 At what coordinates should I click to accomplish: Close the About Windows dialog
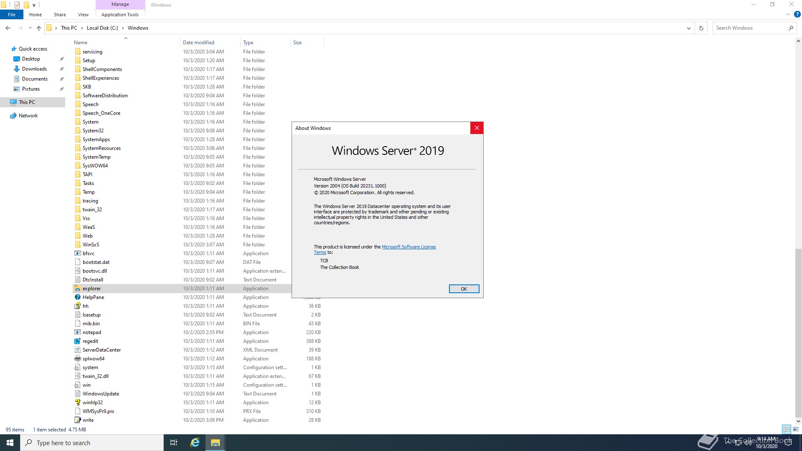[x=477, y=128]
